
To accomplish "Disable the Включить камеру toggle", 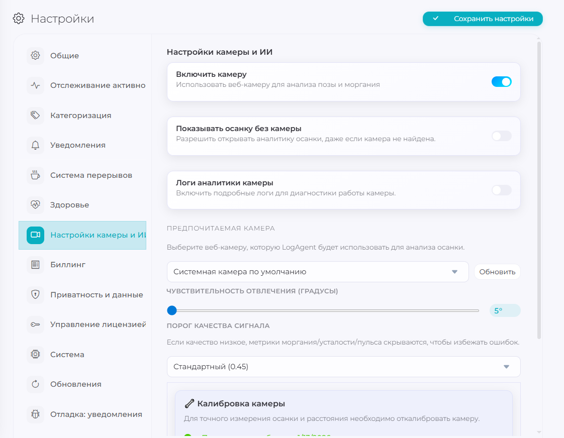I will coord(501,82).
